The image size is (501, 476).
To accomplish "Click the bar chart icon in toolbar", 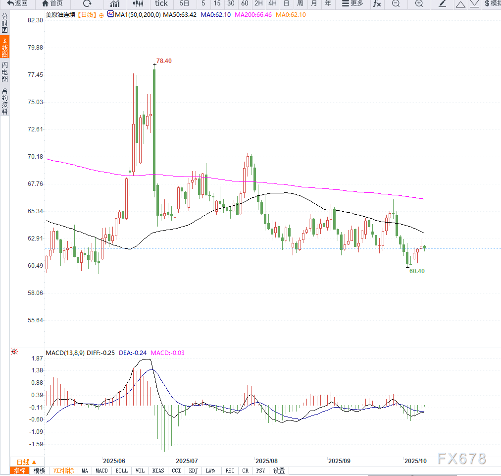I will [115, 3].
